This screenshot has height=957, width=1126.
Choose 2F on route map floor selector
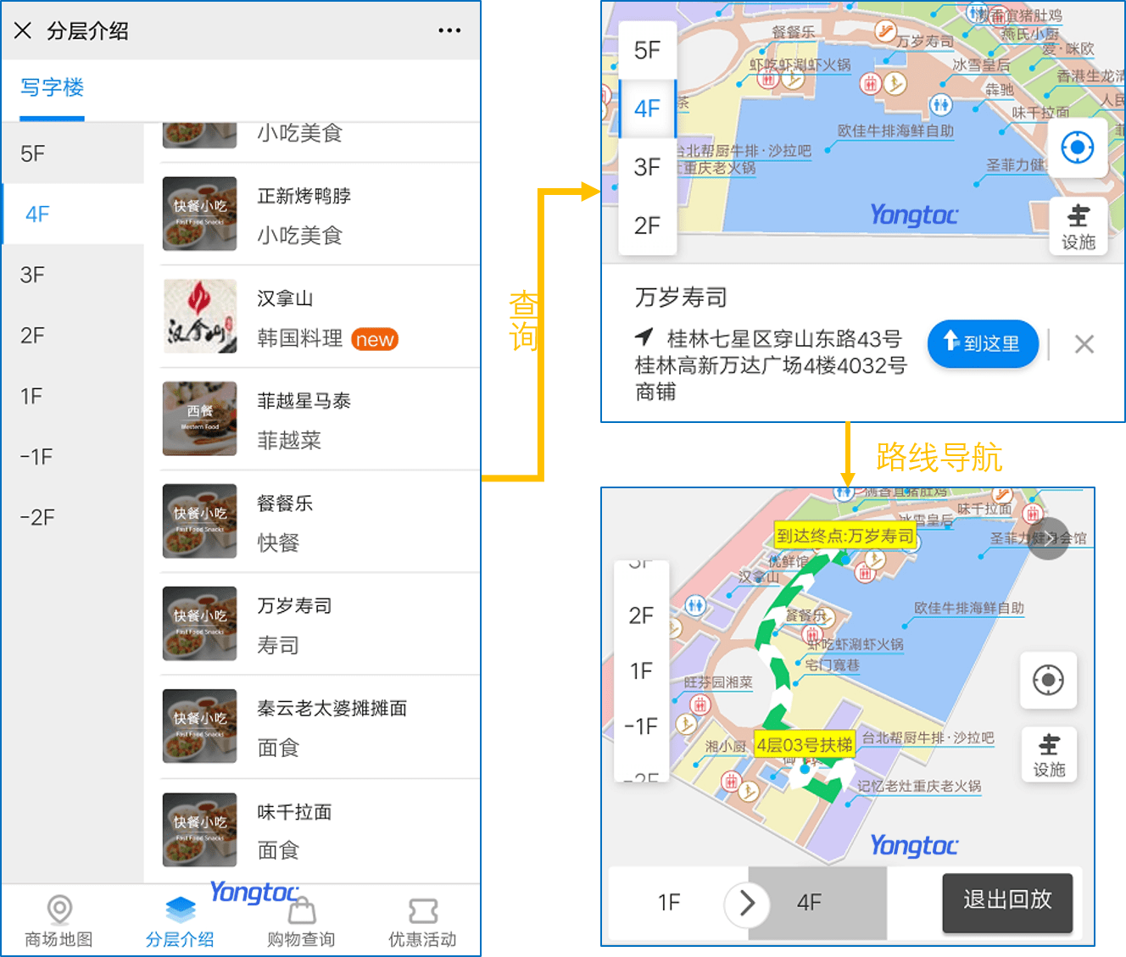pyautogui.click(x=641, y=615)
